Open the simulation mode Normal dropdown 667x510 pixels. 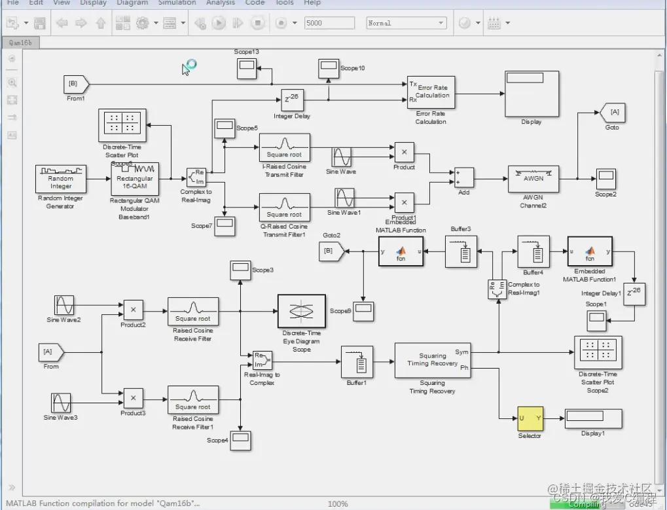click(406, 23)
